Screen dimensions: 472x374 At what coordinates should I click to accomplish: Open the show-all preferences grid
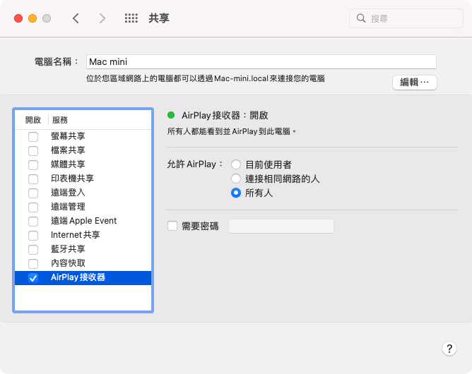point(131,18)
